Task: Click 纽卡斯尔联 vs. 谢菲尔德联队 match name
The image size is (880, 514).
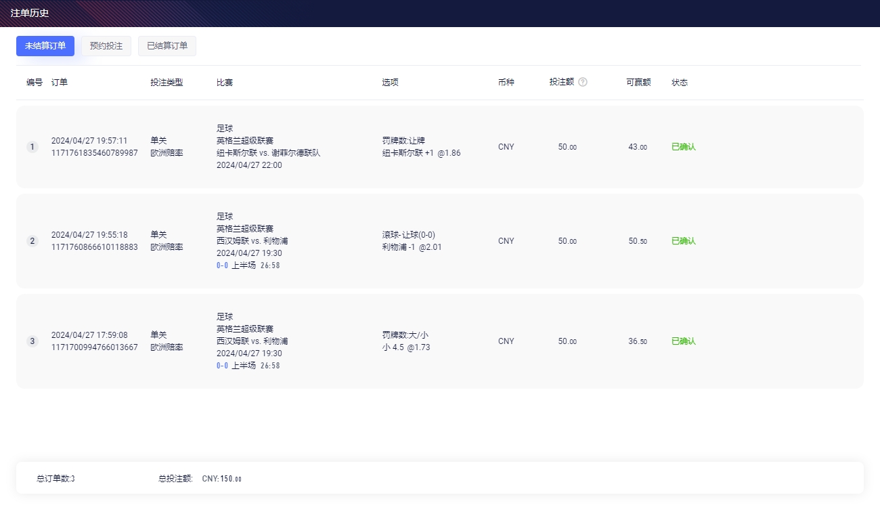Action: [x=268, y=153]
